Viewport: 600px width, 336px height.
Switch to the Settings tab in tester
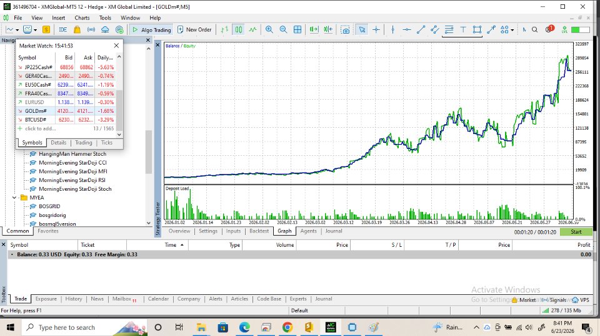click(x=207, y=231)
